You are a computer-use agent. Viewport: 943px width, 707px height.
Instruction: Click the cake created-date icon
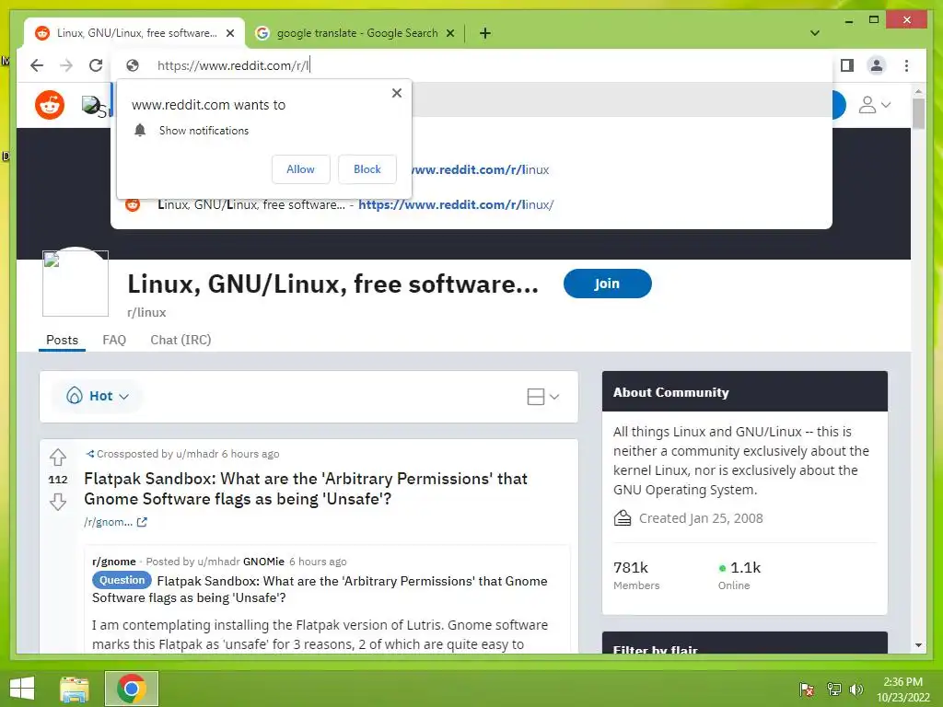click(x=623, y=518)
